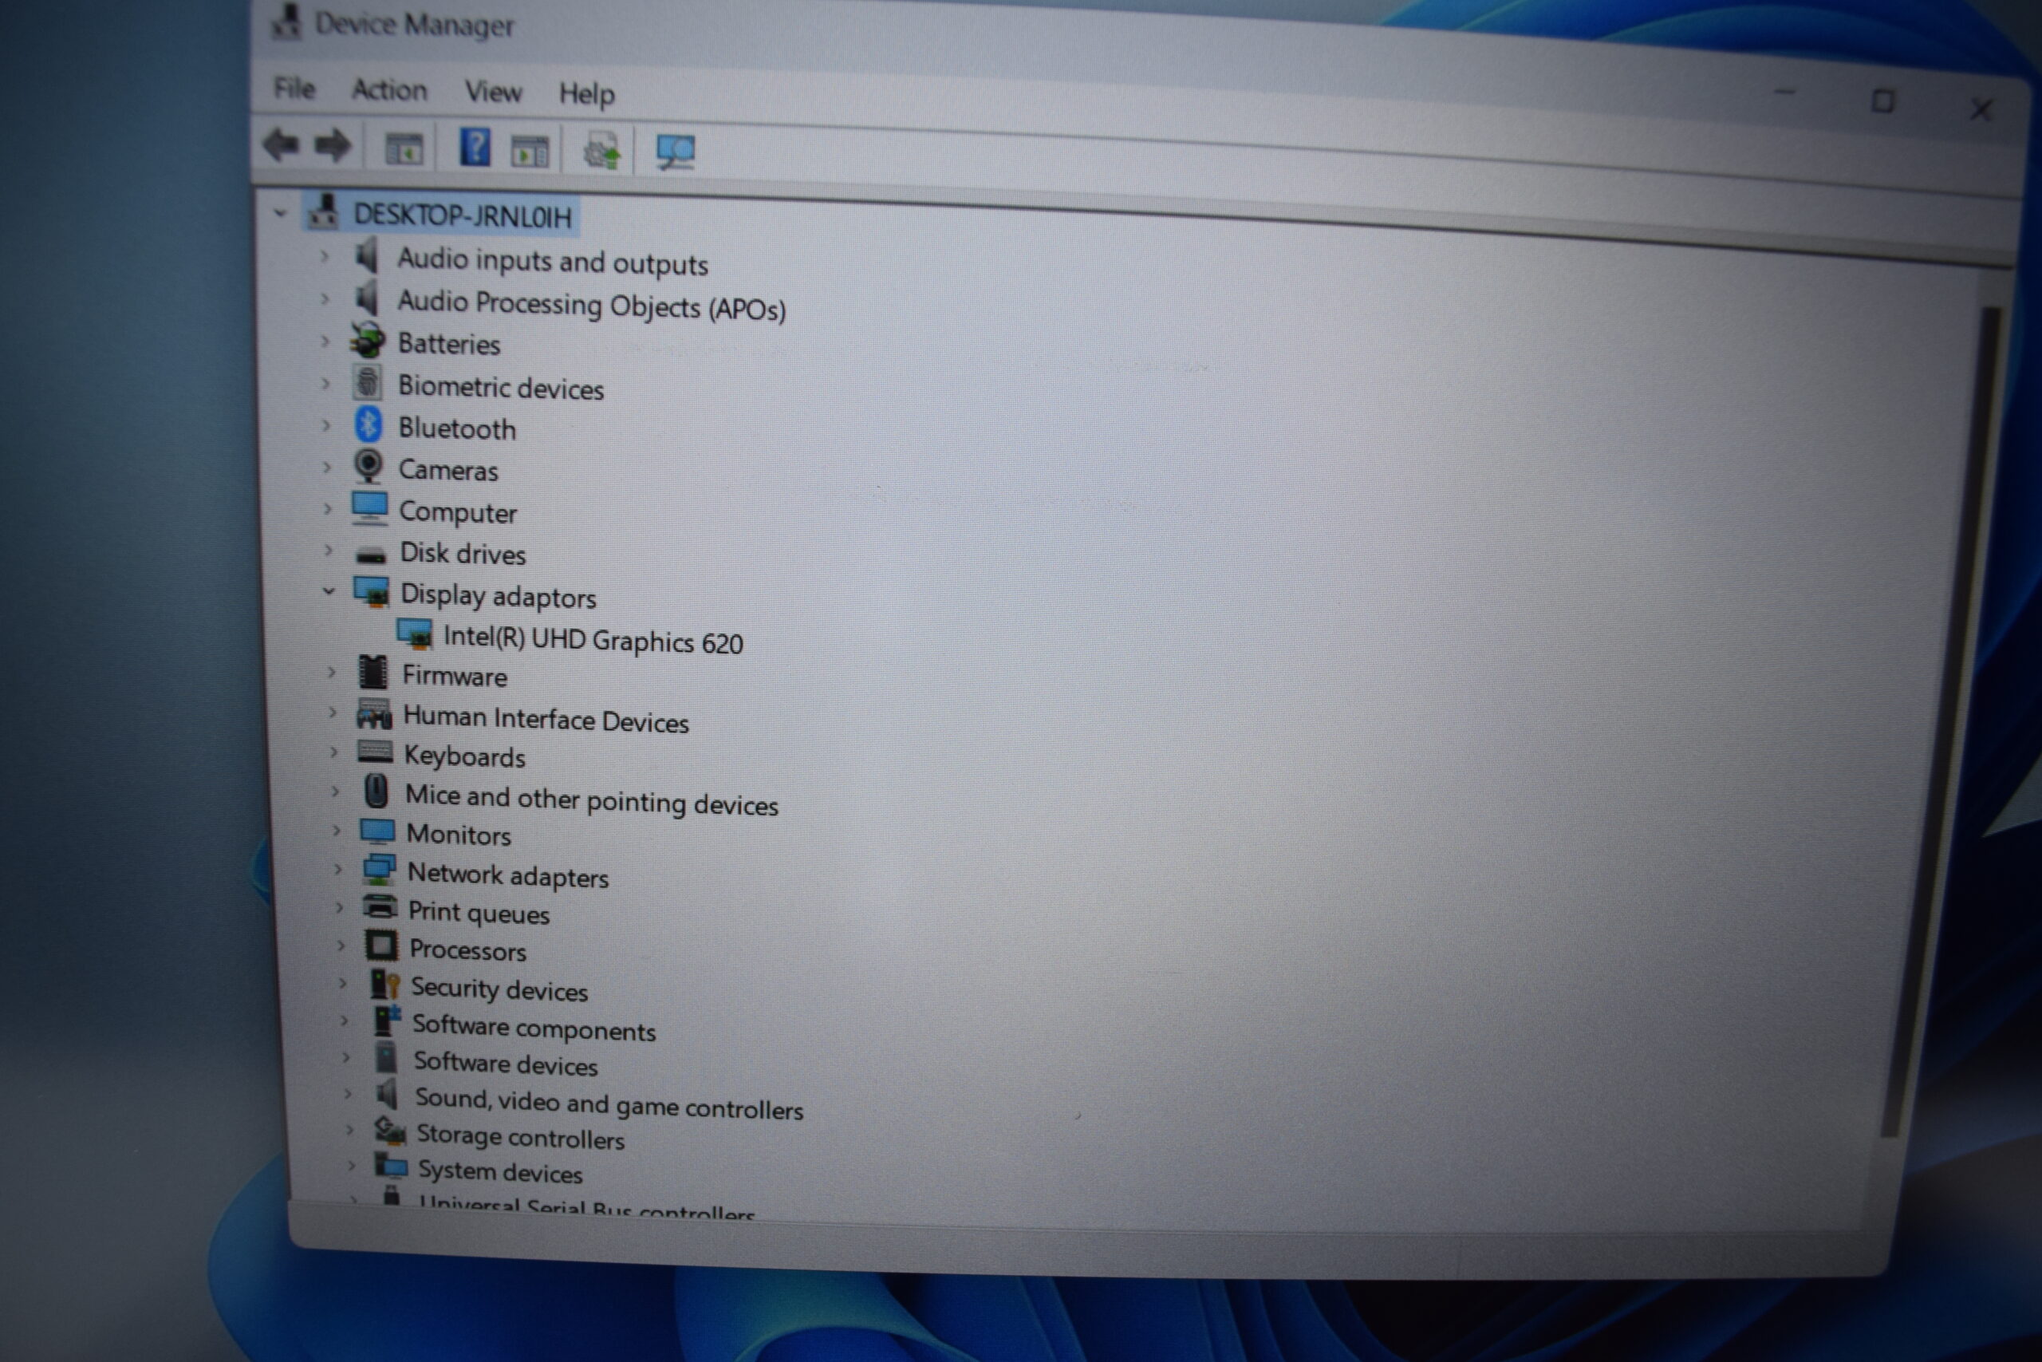Expand the System devices category
This screenshot has width=2042, height=1362.
[351, 1166]
